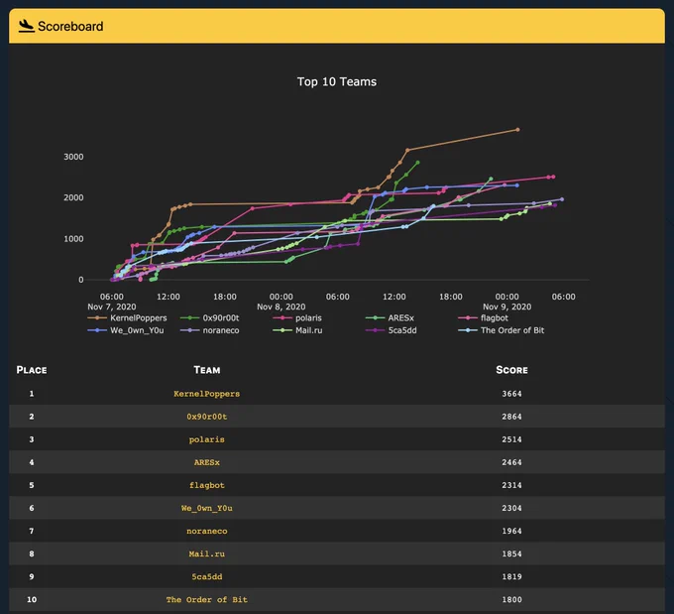Click the Place column header
Viewport: 674px width, 614px height.
(32, 370)
